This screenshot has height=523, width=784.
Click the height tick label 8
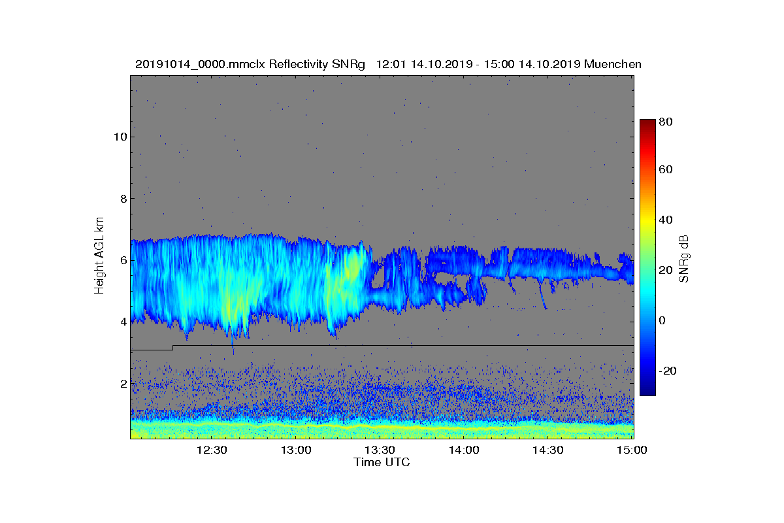pyautogui.click(x=122, y=198)
